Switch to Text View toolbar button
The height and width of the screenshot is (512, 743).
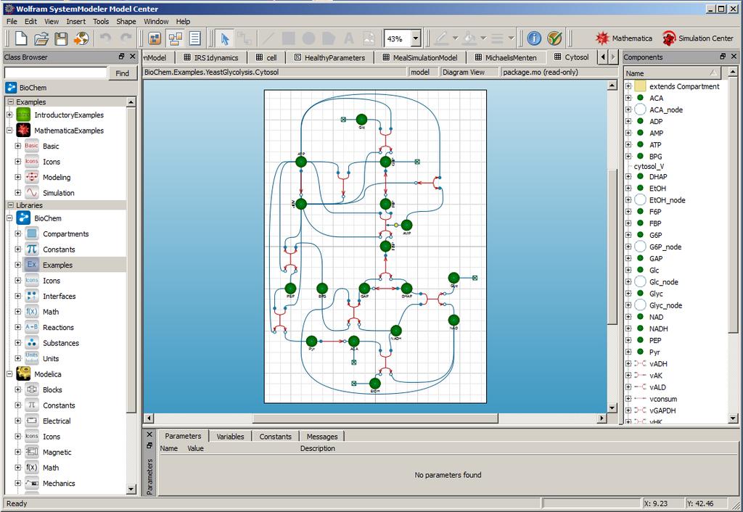tap(195, 38)
